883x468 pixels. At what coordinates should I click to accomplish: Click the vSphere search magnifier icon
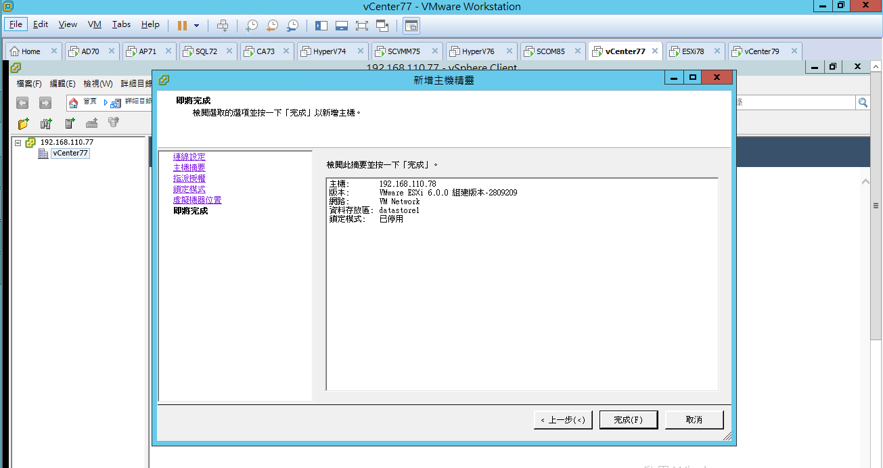[863, 102]
